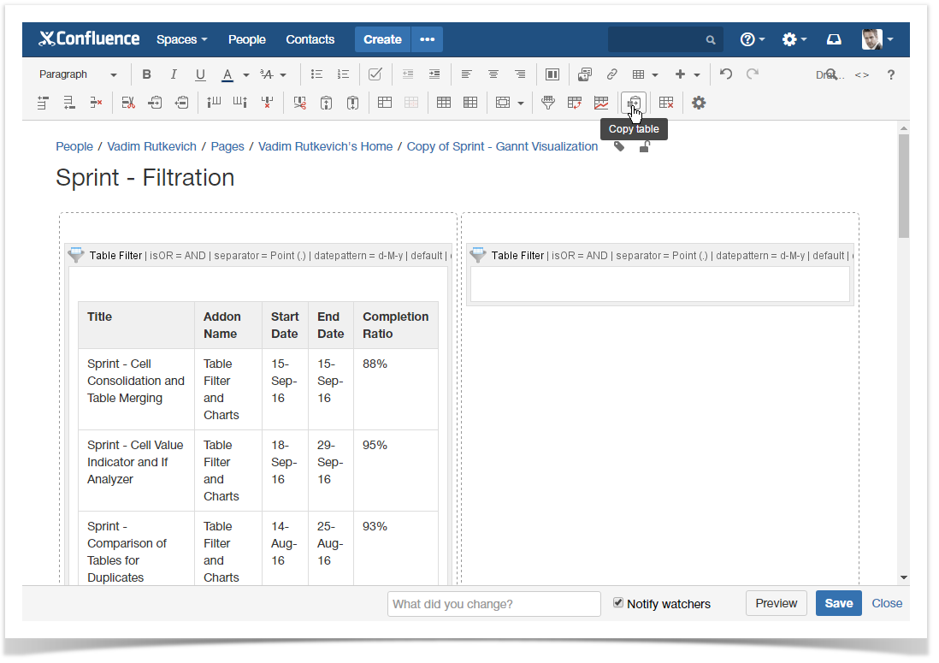The image size is (939, 663).
Task: Open the user avatar menu
Action: 877,39
